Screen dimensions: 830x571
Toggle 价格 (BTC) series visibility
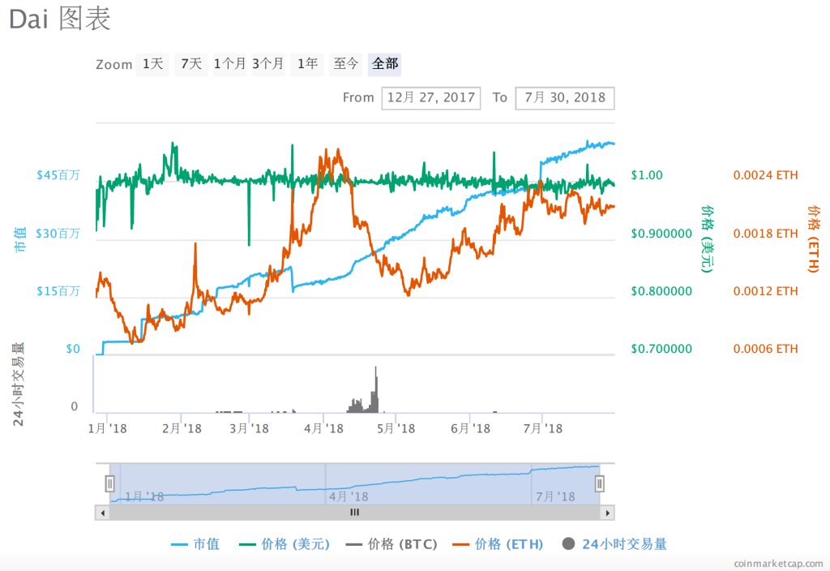point(391,544)
